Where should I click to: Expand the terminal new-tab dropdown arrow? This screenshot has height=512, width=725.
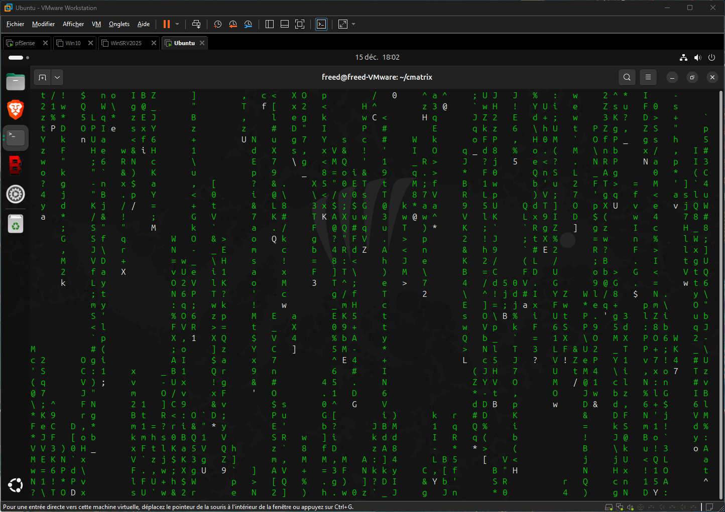57,77
